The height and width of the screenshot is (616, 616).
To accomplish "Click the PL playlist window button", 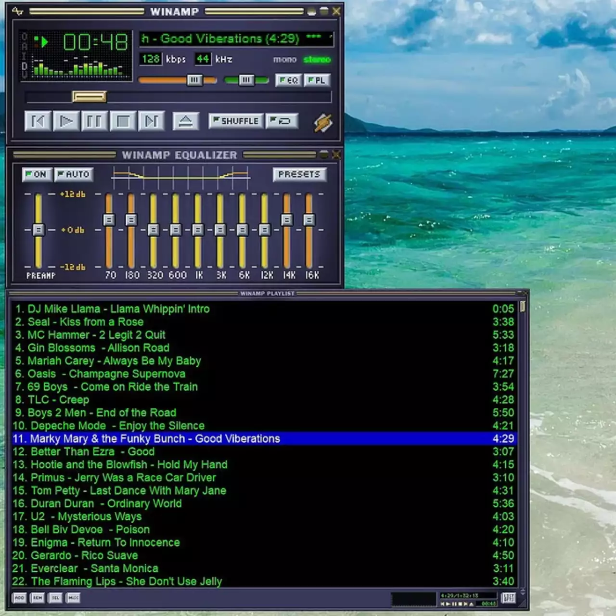I will [x=317, y=80].
